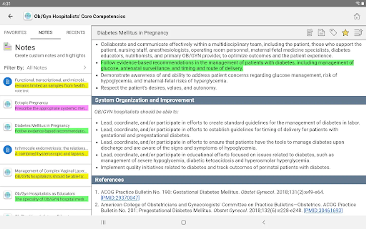Tap the blue document icon beside Isthmocele endometriosis

[8, 150]
